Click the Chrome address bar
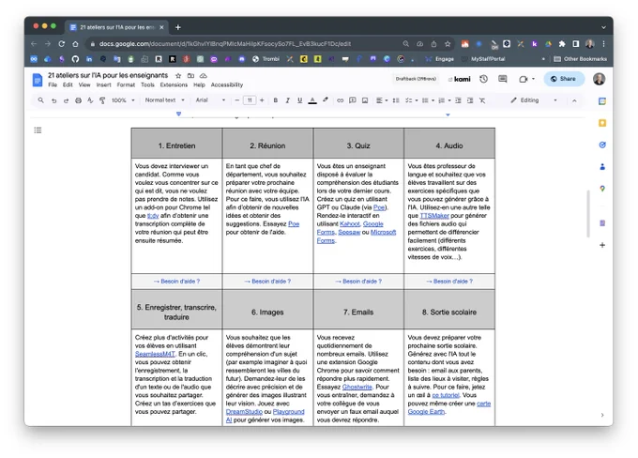The width and height of the screenshot is (638, 458). click(x=242, y=43)
